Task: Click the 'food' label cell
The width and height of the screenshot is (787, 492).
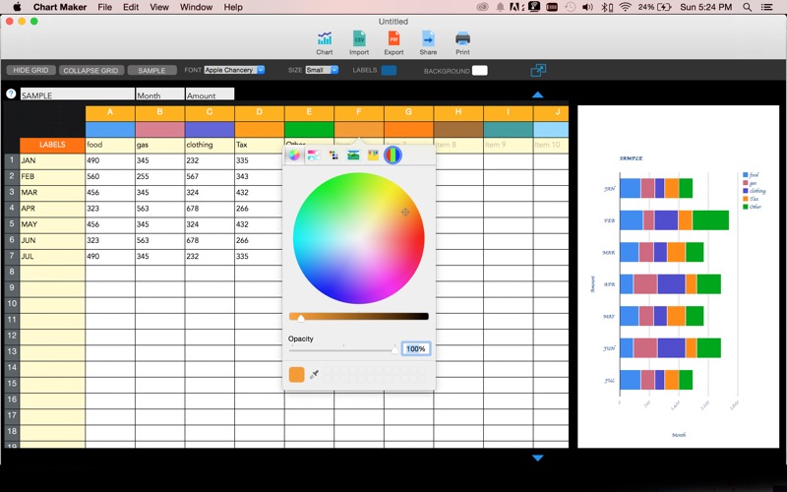Action: coord(110,145)
